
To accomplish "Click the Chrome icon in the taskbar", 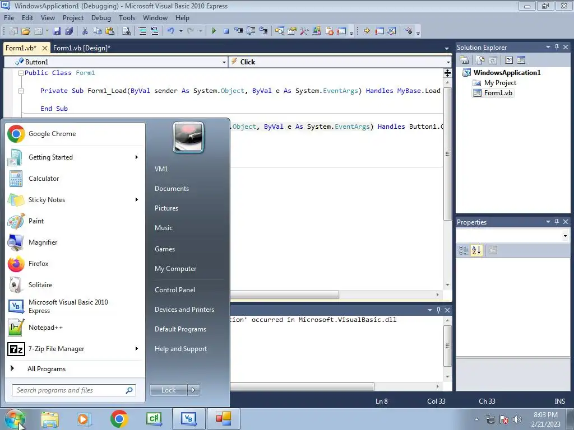I will (x=119, y=419).
